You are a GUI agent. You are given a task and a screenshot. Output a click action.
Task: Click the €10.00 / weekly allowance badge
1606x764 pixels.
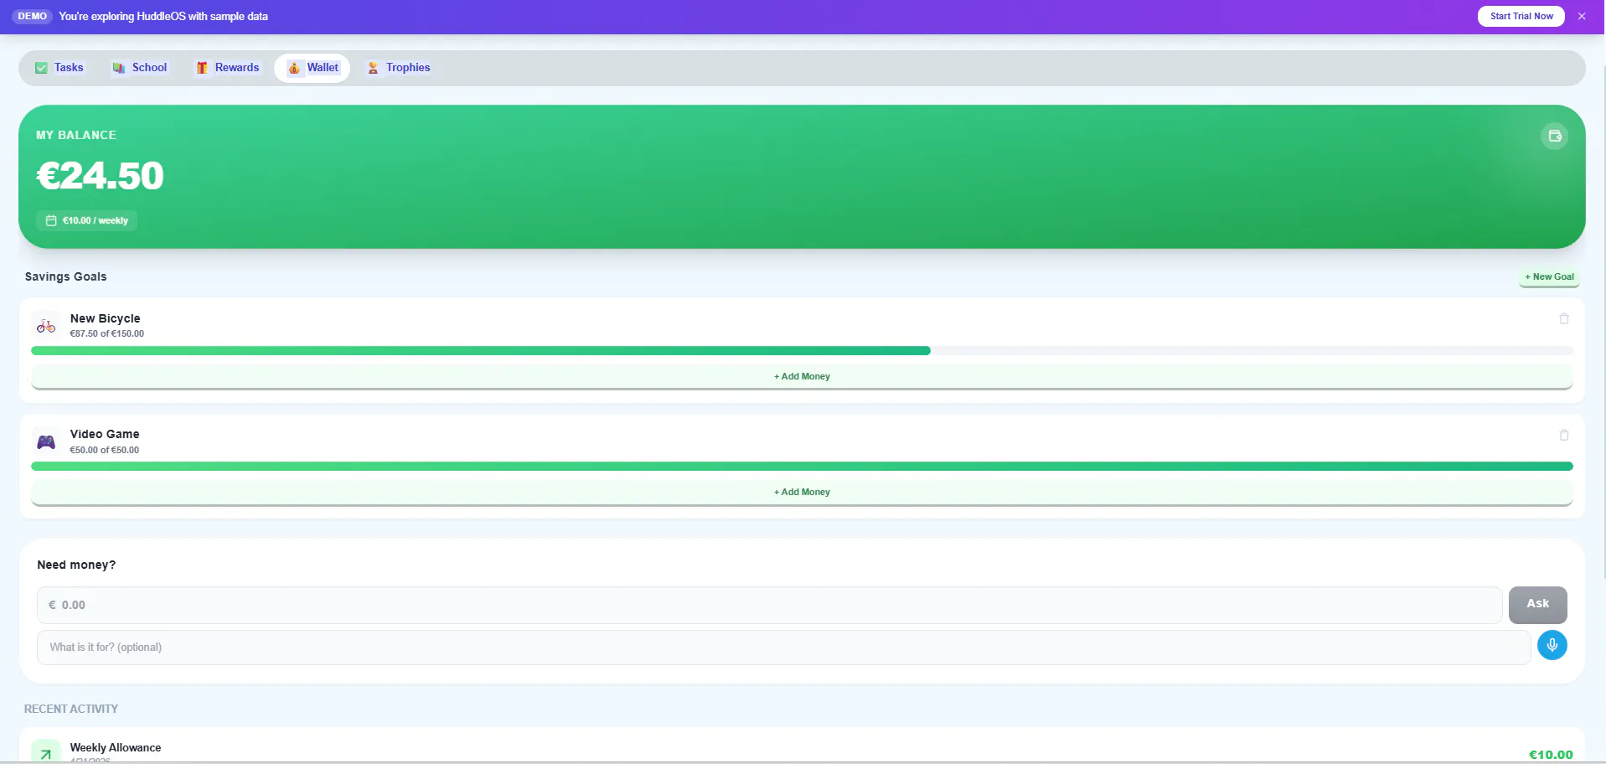pos(87,220)
